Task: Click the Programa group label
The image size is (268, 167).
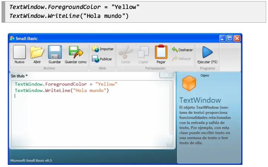Action: tap(207, 68)
